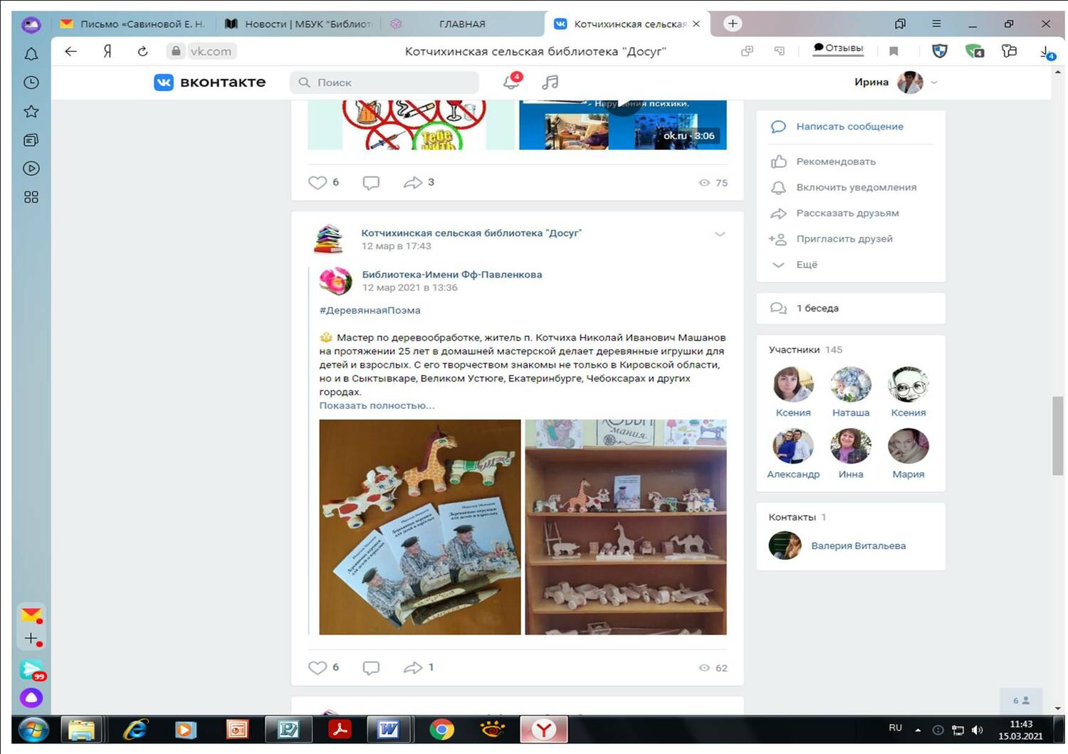The height and width of the screenshot is (754, 1068).
Task: Bookmark this page in browser toolbar
Action: pos(894,51)
